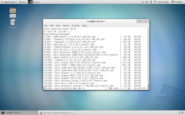Click the perl-ExtUtils-Install-1.58-283 package line
This screenshot has height=115, width=185.
92,86
